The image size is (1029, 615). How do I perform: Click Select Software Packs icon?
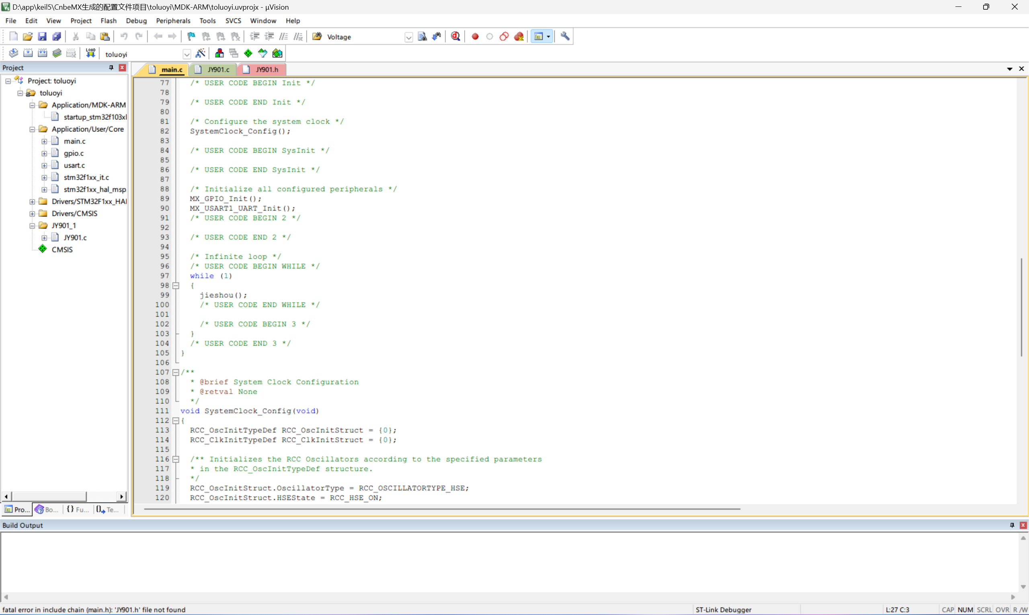point(263,53)
